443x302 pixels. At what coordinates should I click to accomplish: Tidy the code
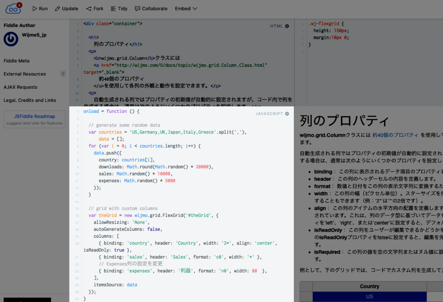tap(119, 9)
